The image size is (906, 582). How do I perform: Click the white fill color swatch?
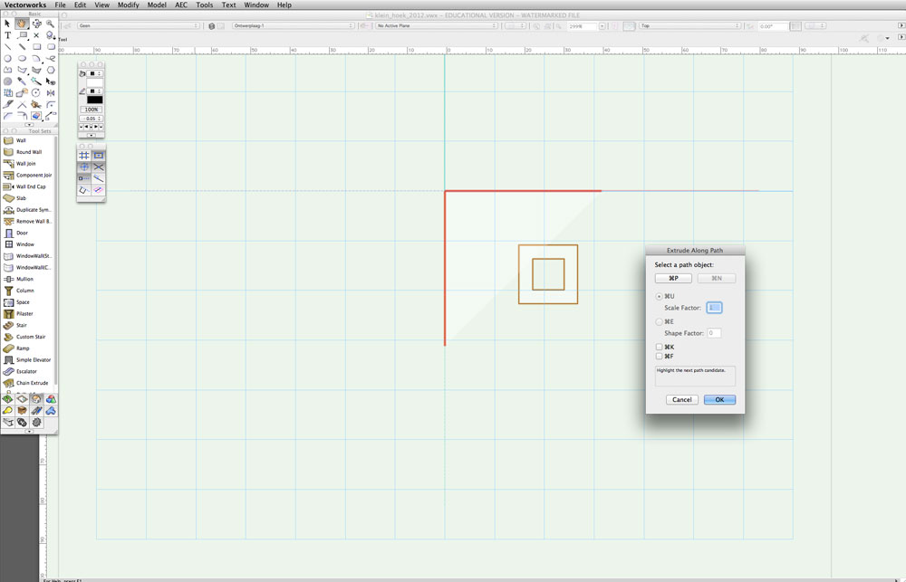click(95, 82)
